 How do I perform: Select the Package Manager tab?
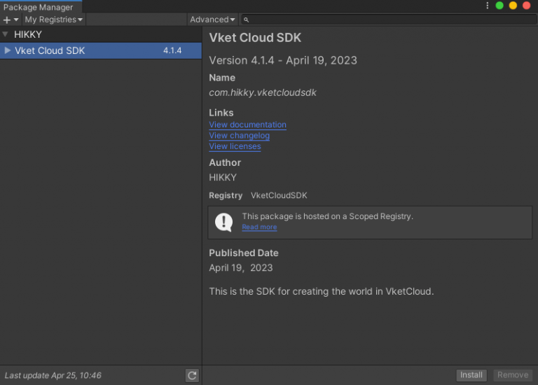click(x=39, y=7)
